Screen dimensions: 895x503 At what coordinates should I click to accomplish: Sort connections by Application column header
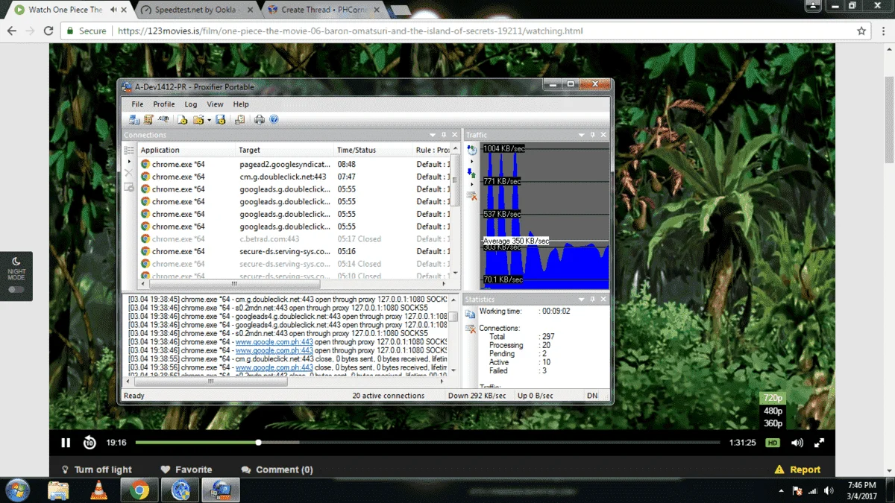[x=186, y=150]
